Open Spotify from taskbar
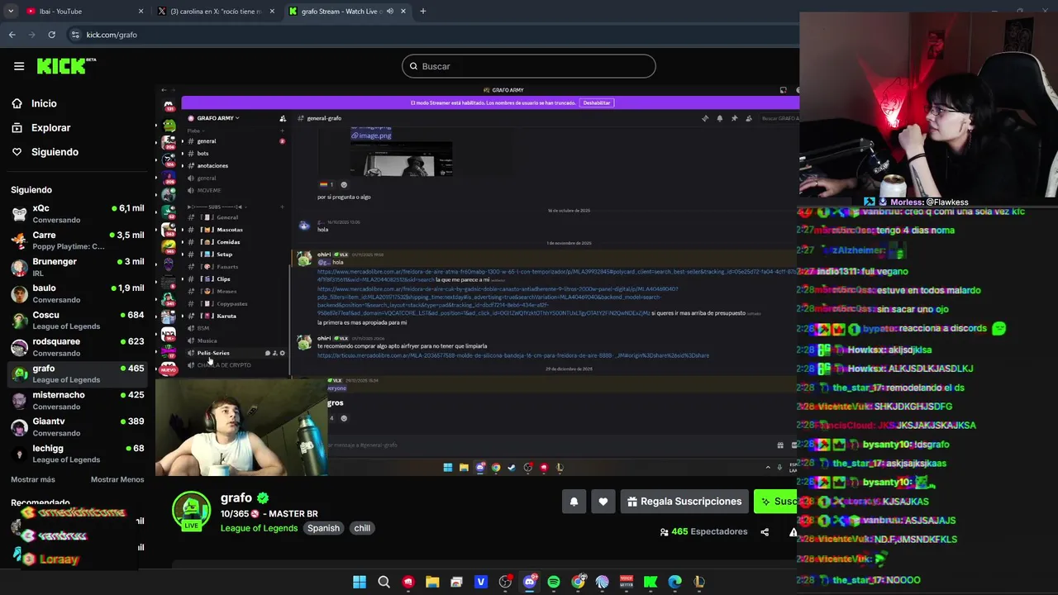Image resolution: width=1058 pixels, height=595 pixels. click(554, 582)
